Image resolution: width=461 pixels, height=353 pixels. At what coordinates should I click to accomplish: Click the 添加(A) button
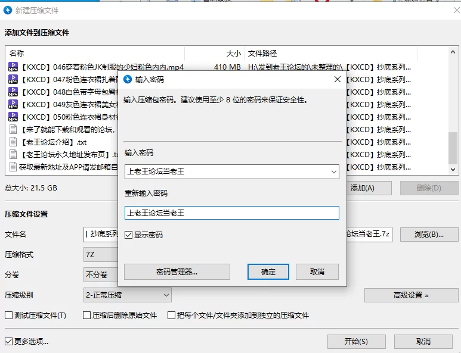(x=369, y=188)
